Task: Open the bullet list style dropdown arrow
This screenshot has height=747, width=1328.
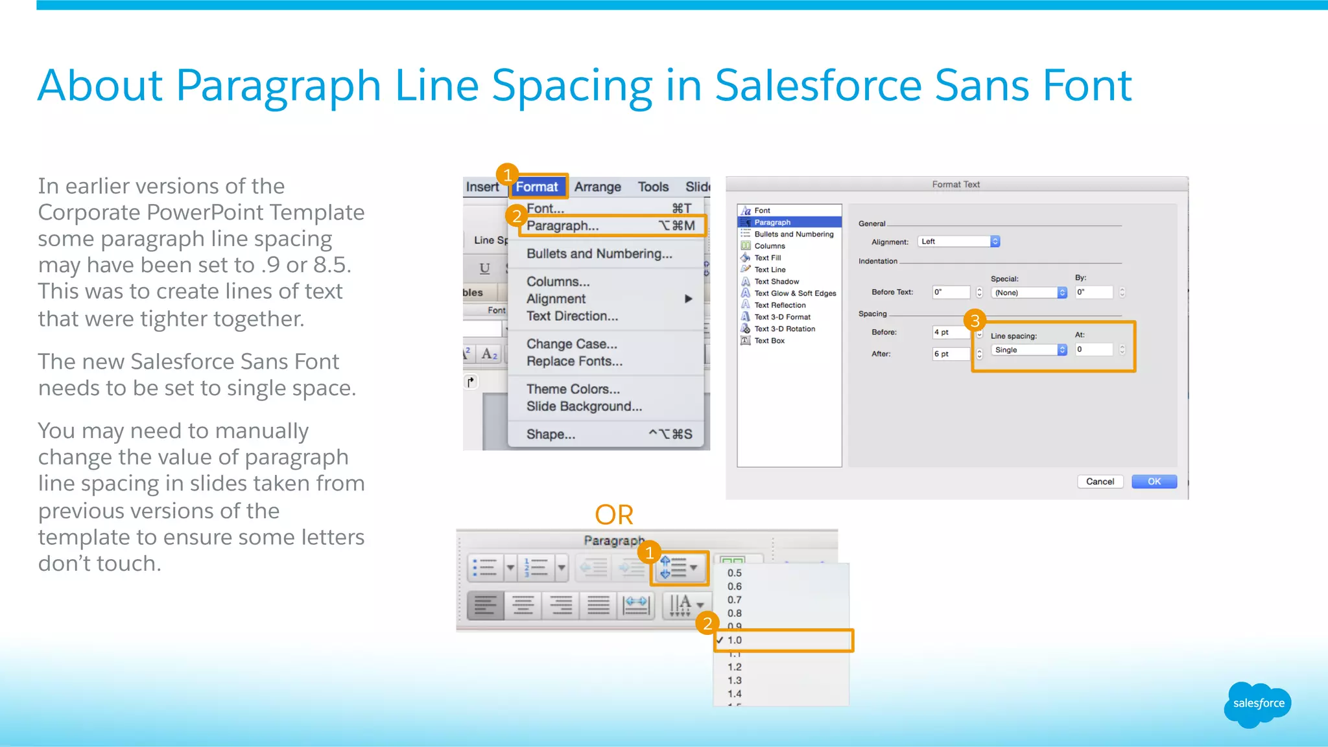Action: click(x=510, y=568)
